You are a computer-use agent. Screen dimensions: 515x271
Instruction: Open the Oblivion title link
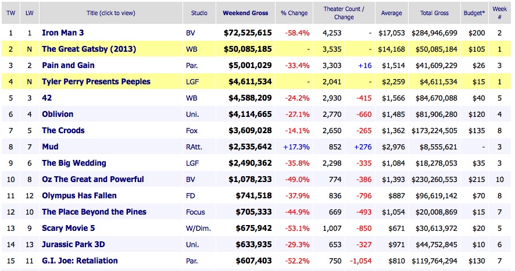coord(58,114)
